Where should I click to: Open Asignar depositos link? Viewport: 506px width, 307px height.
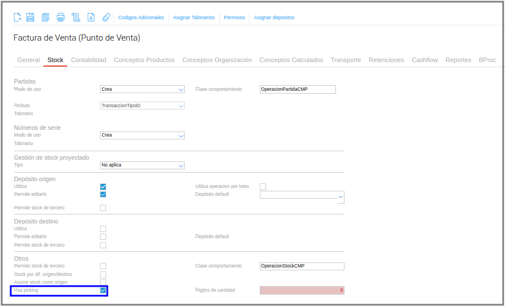274,17
